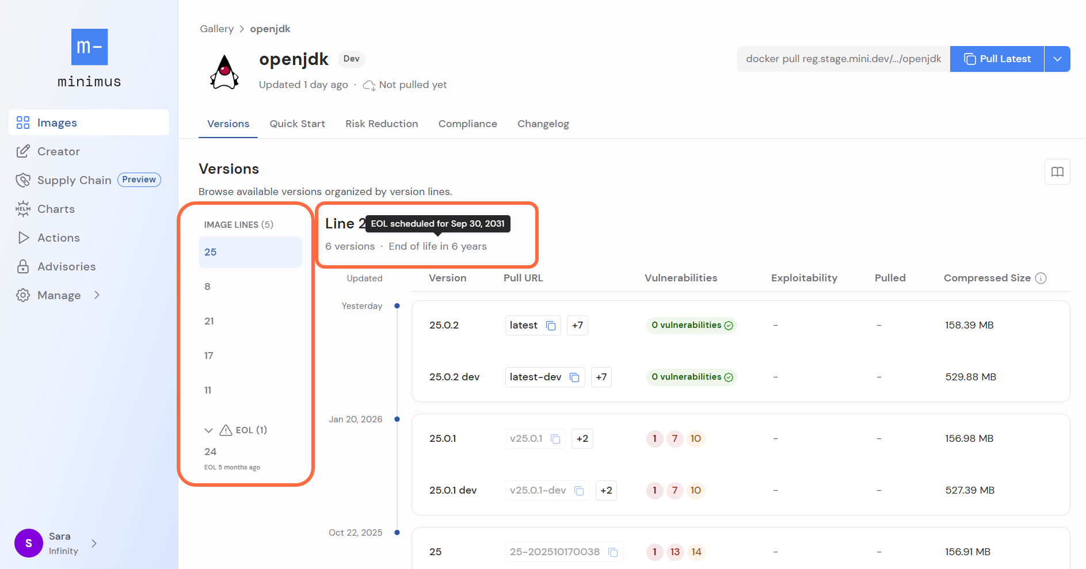The height and width of the screenshot is (569, 1086).
Task: Click the Not pulled yet cloud icon
Action: tap(369, 85)
